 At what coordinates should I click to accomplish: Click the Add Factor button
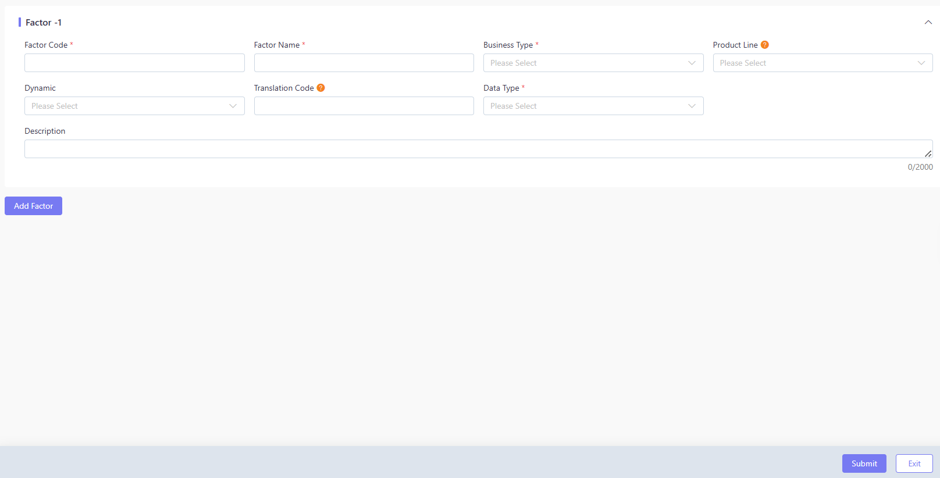[33, 206]
